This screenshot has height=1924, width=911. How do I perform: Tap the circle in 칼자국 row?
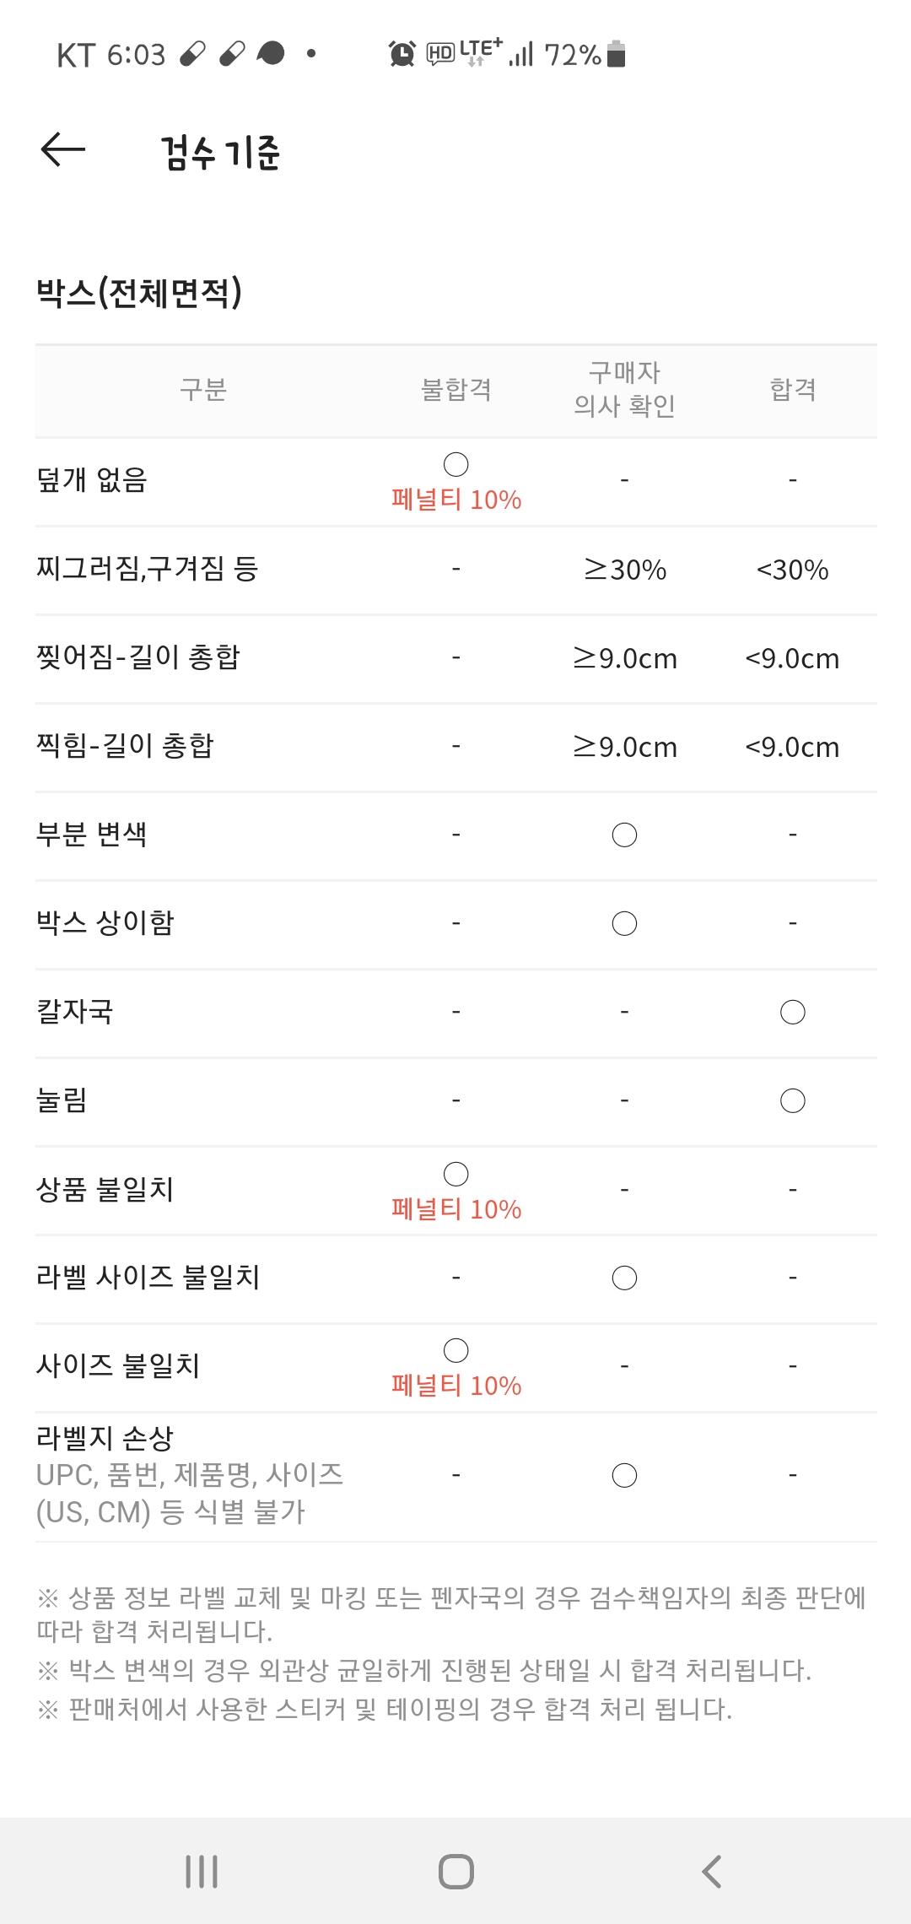coord(792,1012)
